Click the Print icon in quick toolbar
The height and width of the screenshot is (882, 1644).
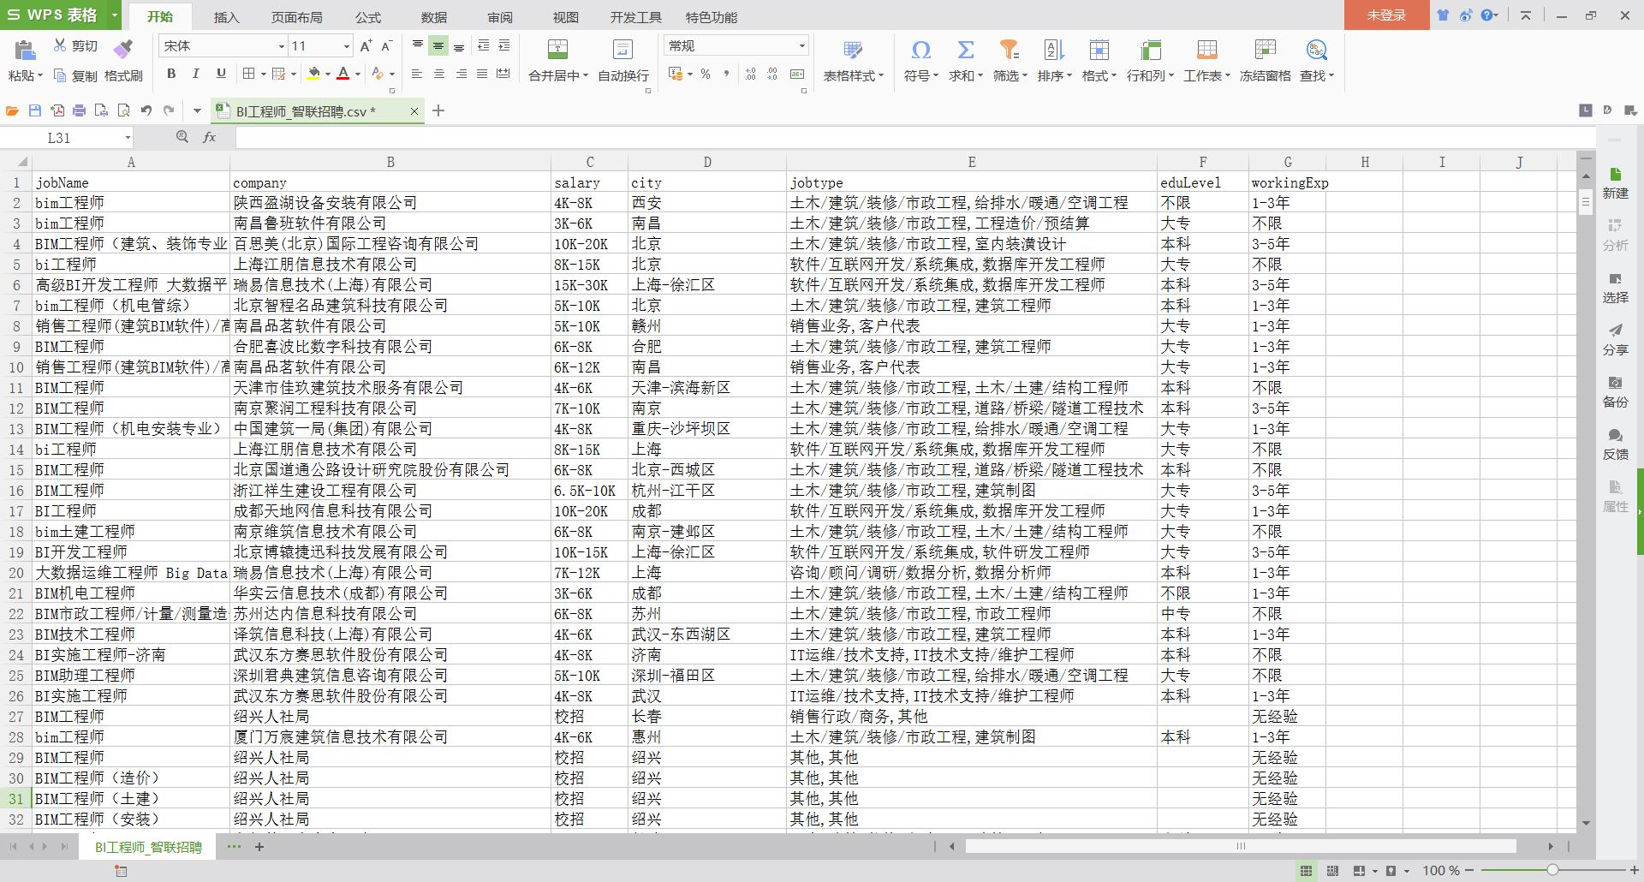pyautogui.click(x=80, y=110)
